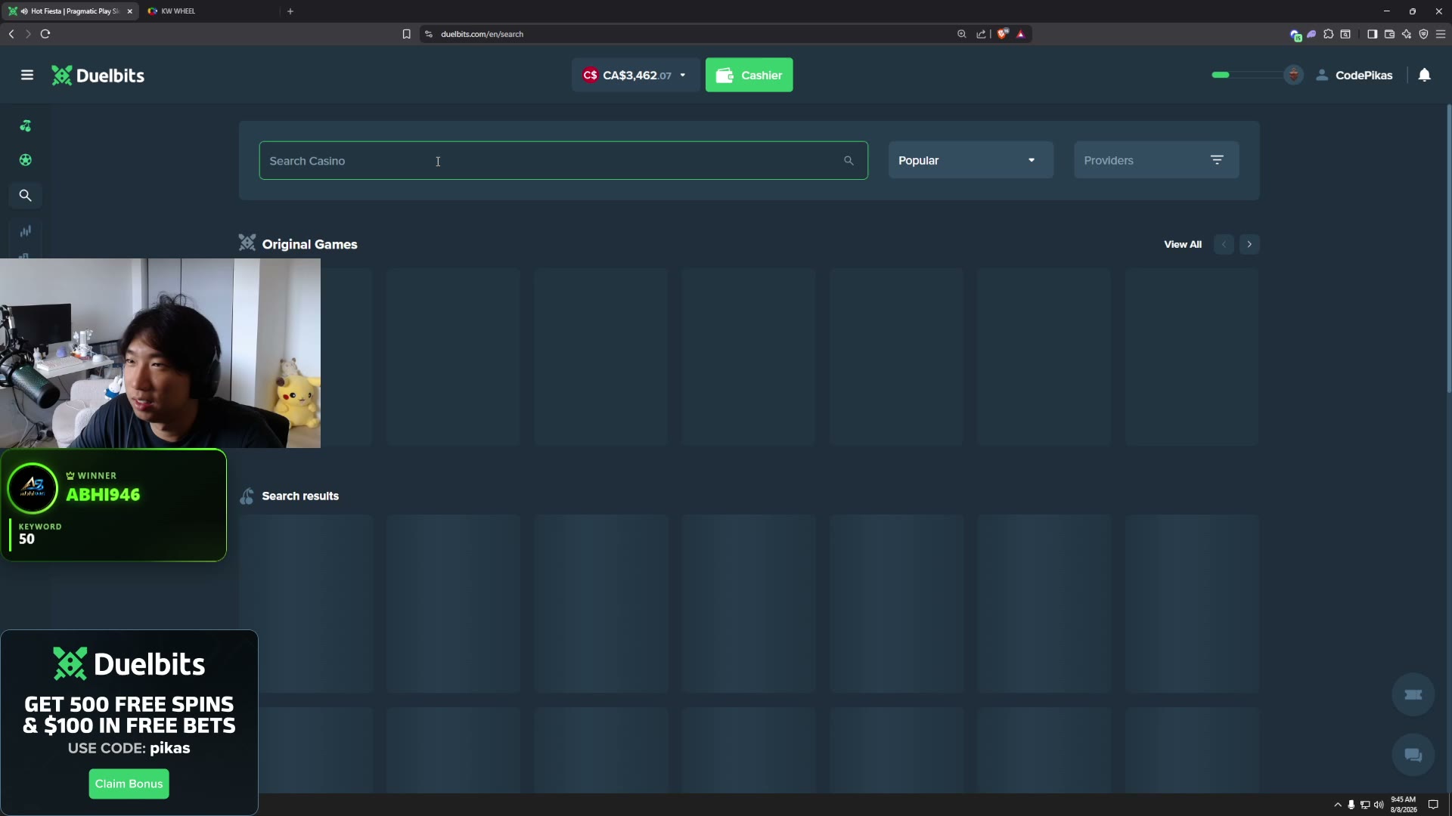
Task: Click View All for Original Games
Action: coord(1183,245)
